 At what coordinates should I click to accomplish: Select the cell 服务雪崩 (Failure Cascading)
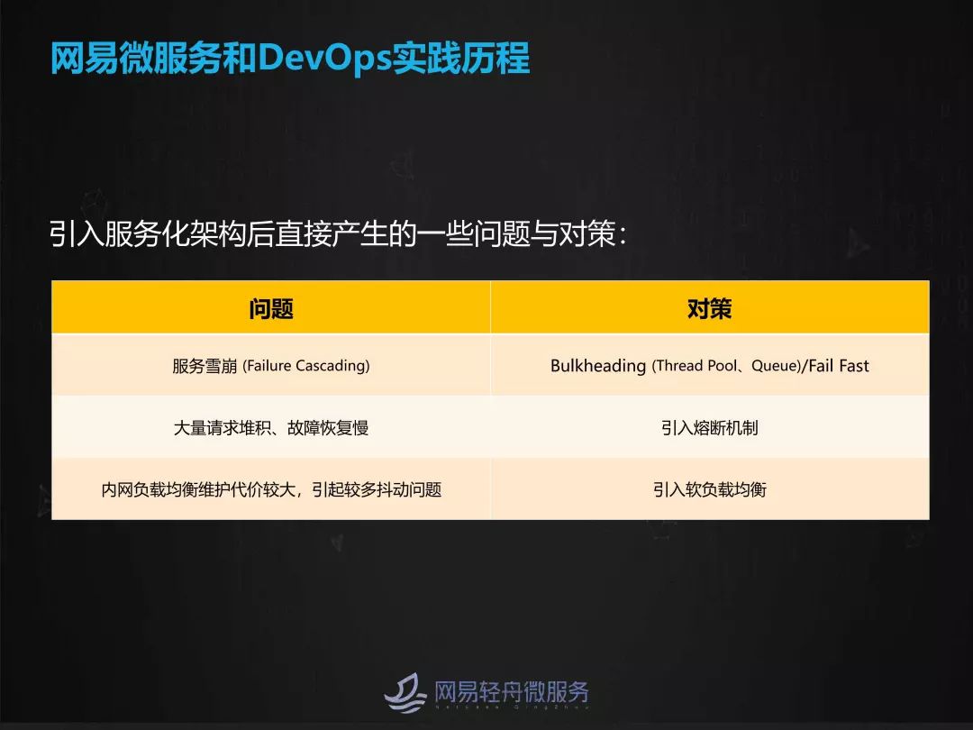tap(271, 365)
